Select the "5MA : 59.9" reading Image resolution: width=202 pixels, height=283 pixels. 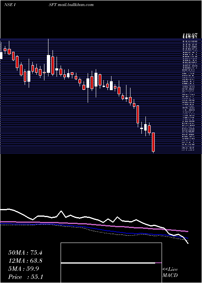tap(23, 269)
